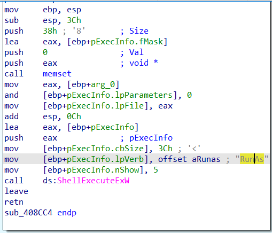This screenshot has width=272, height=233.
Task: Click the leave instruction
Action: [16, 191]
